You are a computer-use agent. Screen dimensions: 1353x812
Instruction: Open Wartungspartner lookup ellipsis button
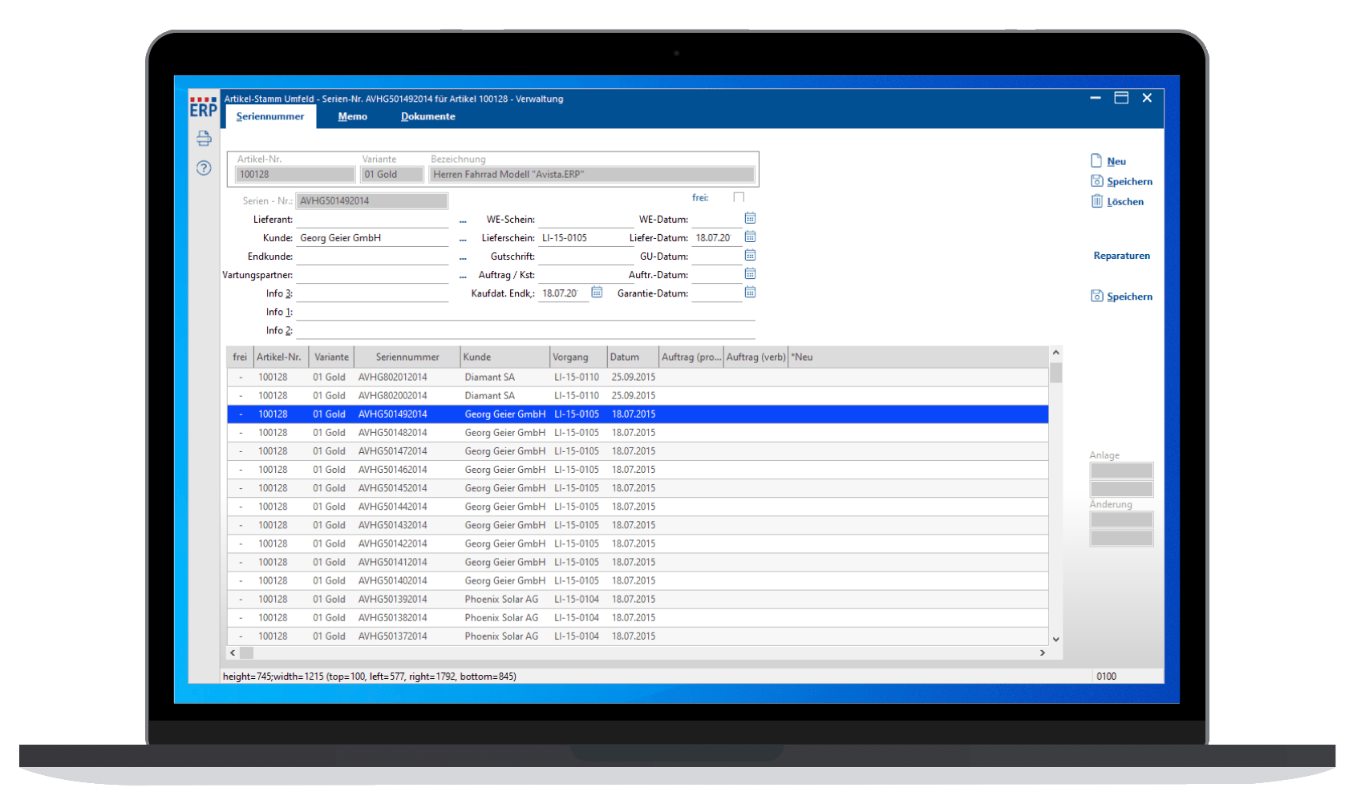click(463, 275)
